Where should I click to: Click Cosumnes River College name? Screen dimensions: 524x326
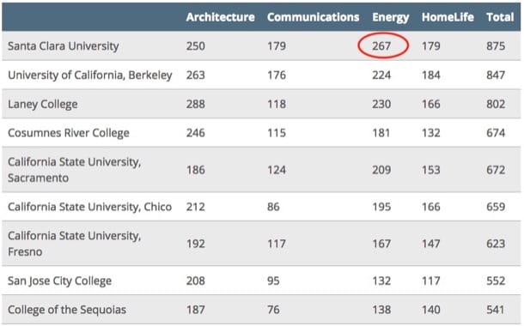pos(68,133)
